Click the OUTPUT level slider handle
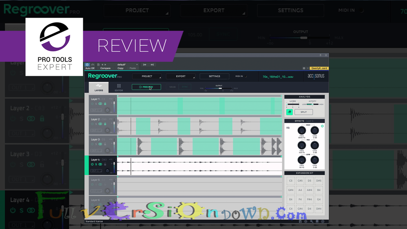 point(220,88)
